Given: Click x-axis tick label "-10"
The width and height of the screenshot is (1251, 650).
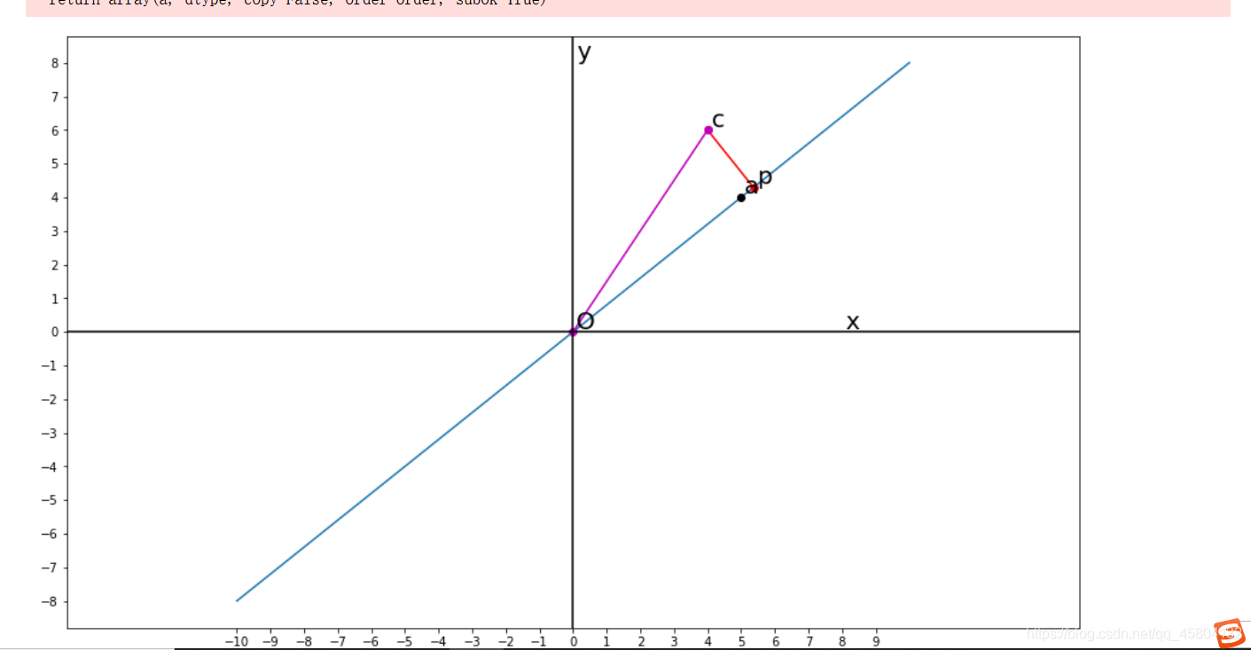Looking at the screenshot, I should [x=236, y=641].
